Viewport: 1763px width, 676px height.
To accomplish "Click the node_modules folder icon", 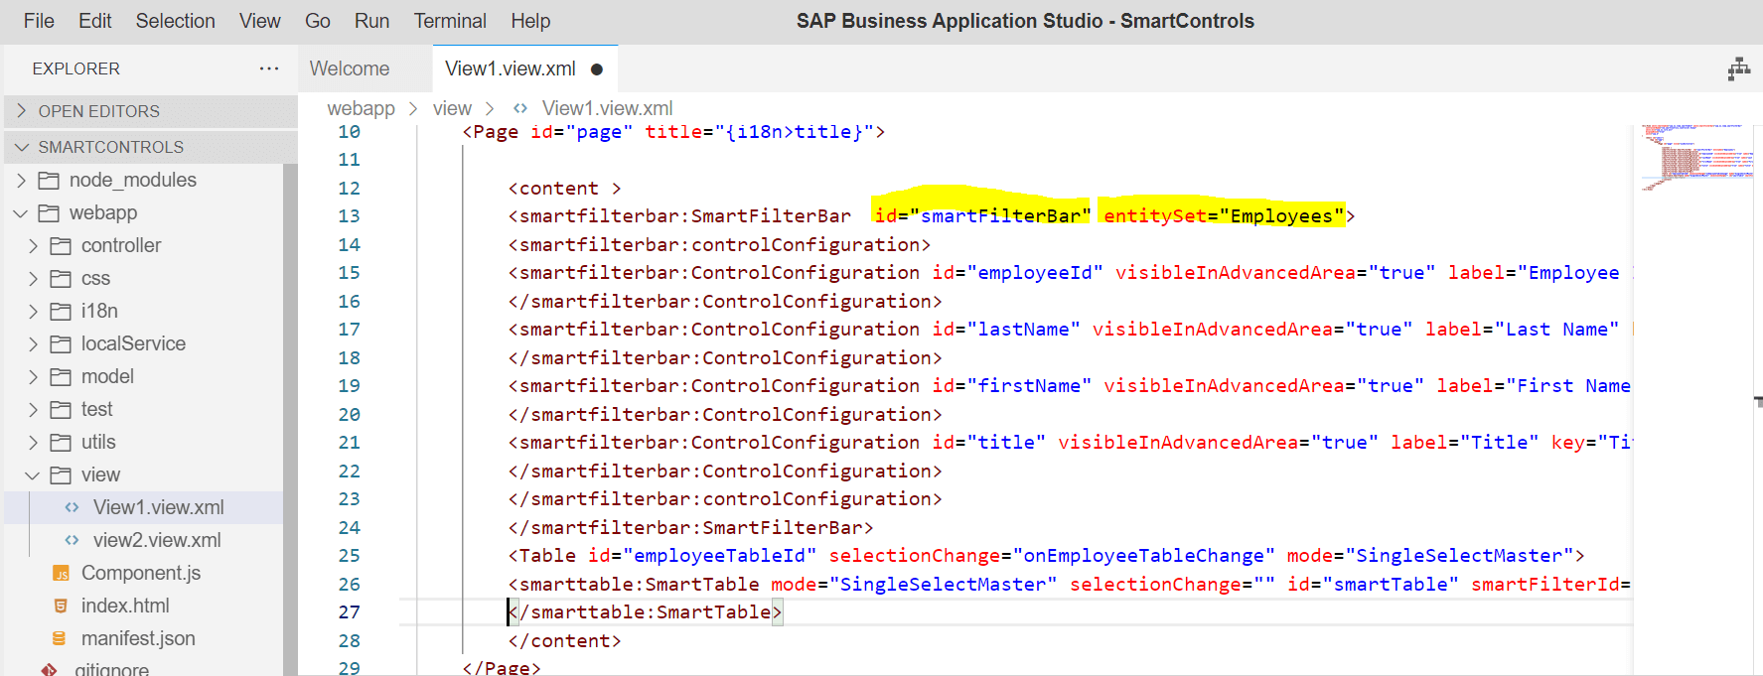I will [x=49, y=181].
